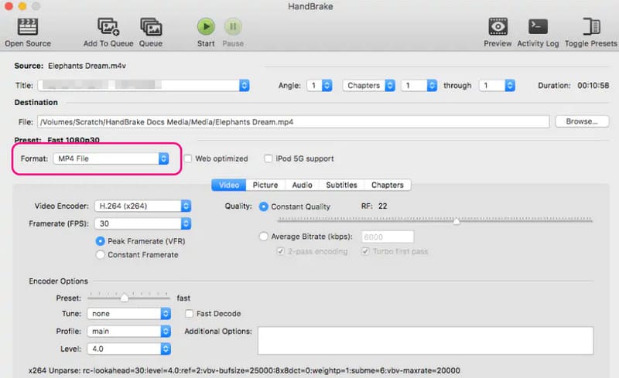
Task: Select the Average Bitrate (kbps) radio button
Action: pyautogui.click(x=263, y=237)
